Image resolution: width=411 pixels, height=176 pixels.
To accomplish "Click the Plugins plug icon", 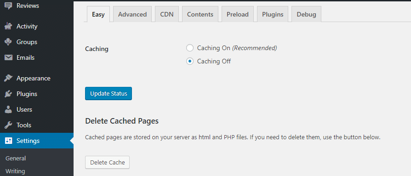I will [x=8, y=94].
